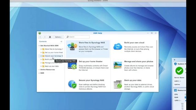Click the plus icon on widget panel

pos(175,60)
